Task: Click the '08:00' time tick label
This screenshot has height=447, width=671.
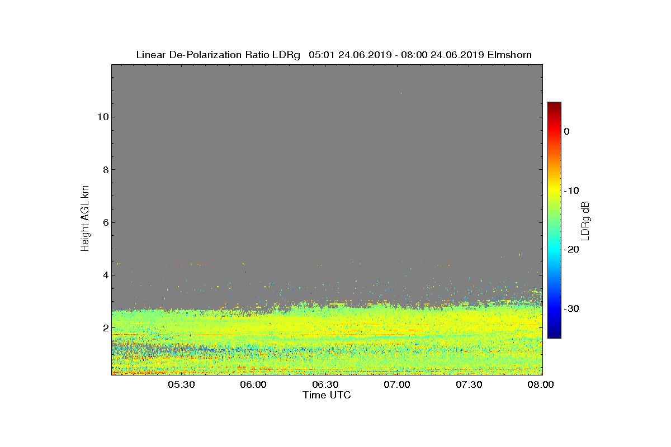Action: [541, 384]
